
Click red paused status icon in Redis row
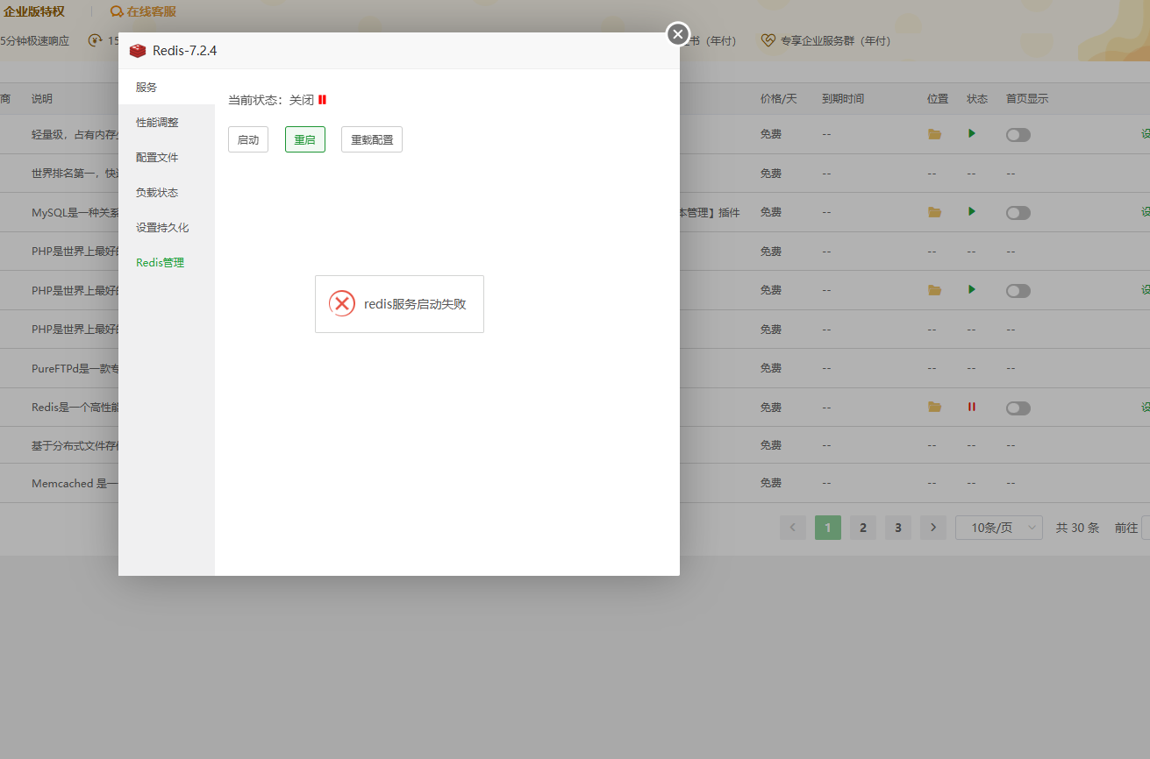pyautogui.click(x=972, y=407)
